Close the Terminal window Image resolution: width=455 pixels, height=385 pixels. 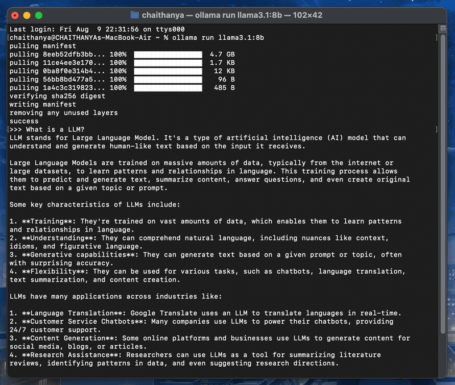pos(14,15)
